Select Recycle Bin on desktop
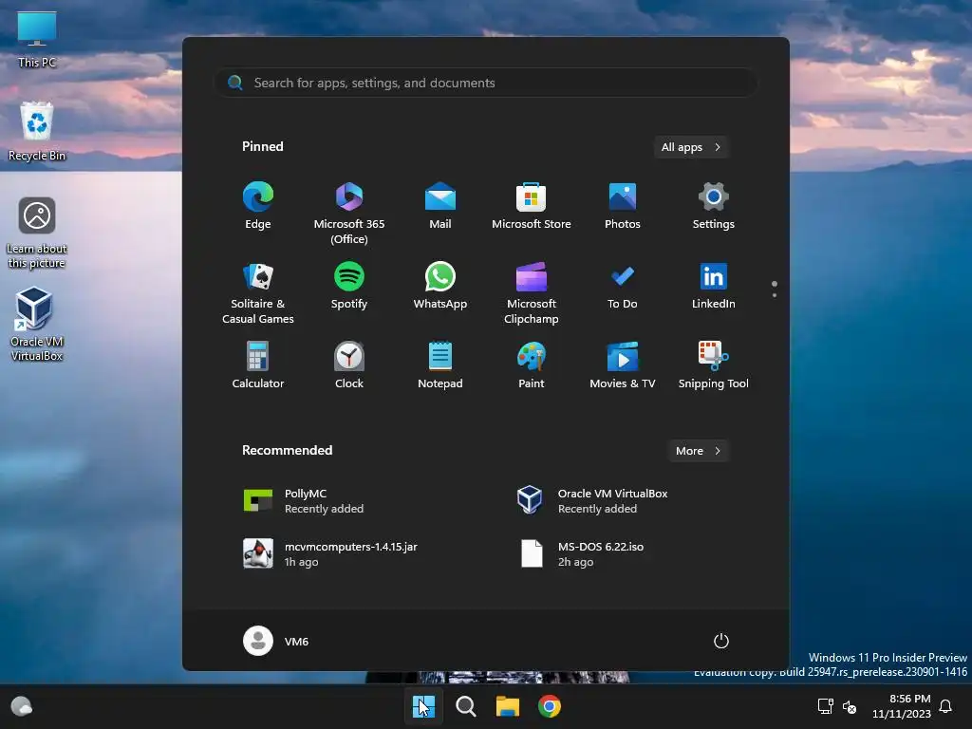This screenshot has width=972, height=729. click(x=37, y=131)
